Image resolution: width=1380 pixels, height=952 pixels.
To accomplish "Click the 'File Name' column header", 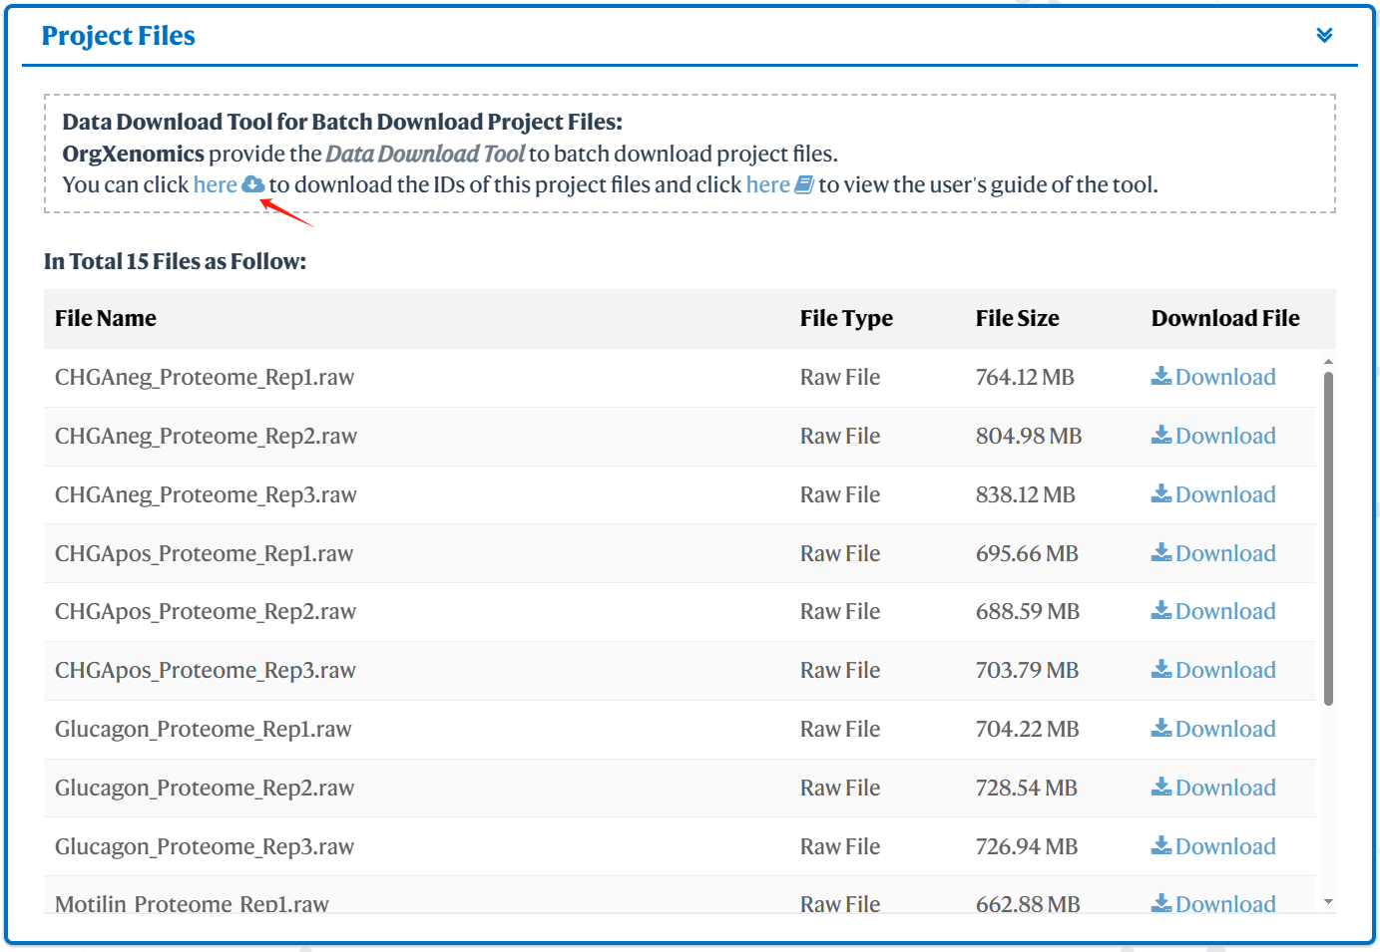I will point(106,318).
